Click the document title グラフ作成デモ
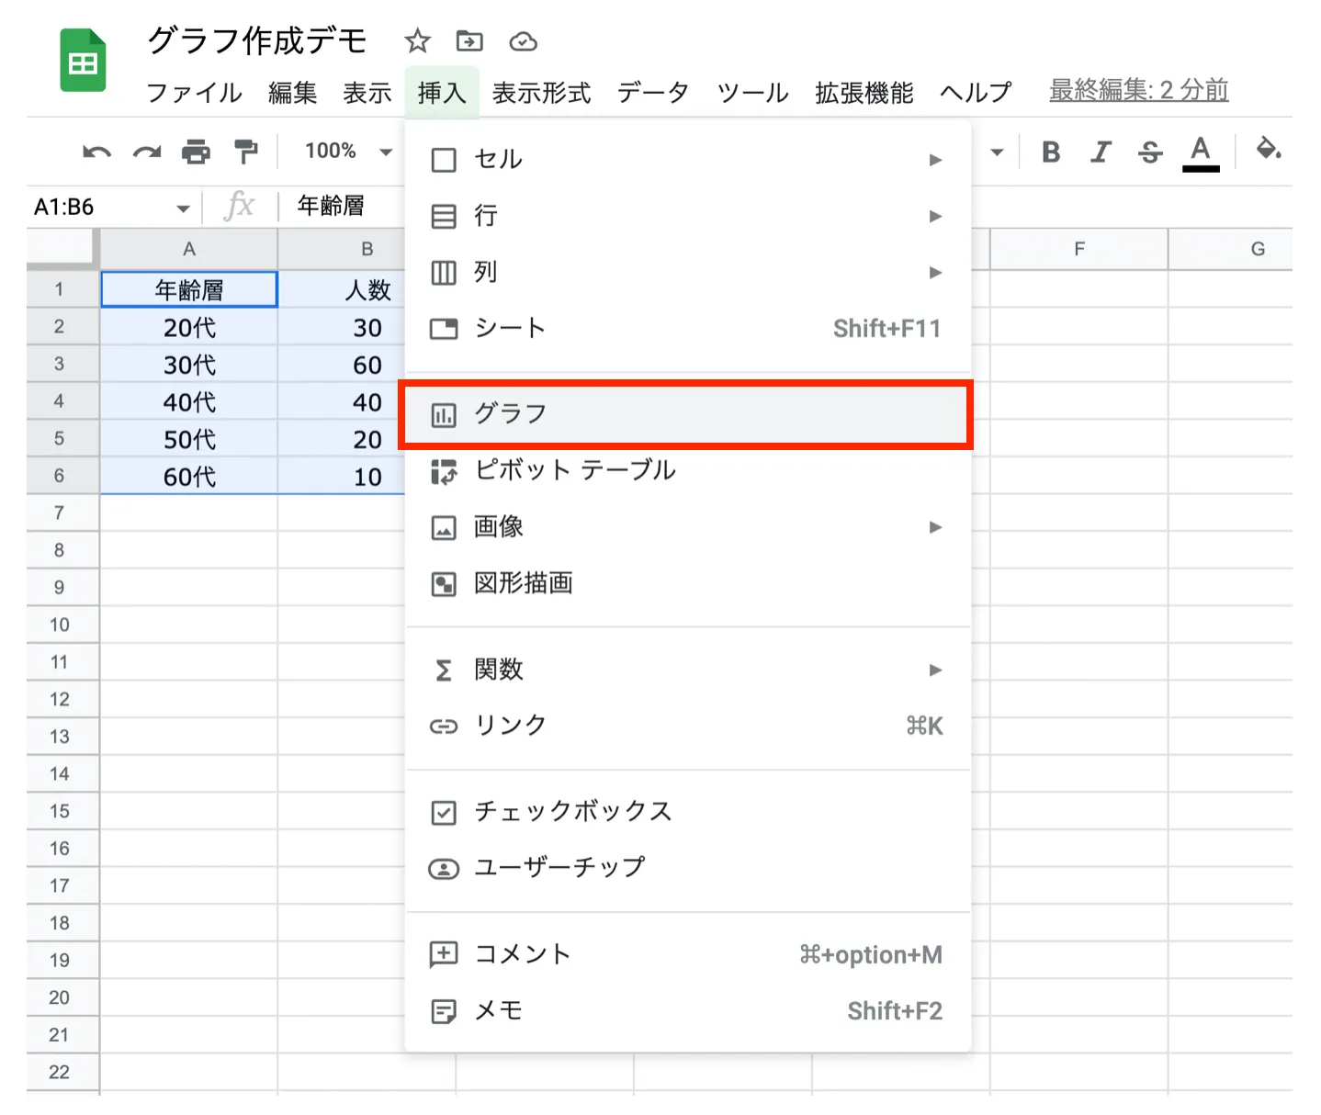Screen dimensions: 1321x1115 (257, 40)
